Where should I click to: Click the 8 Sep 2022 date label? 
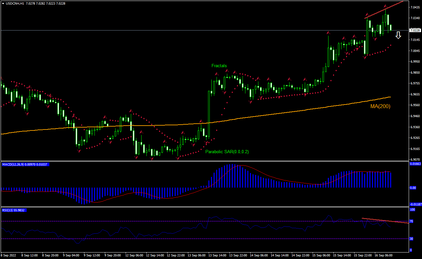coord(9,255)
